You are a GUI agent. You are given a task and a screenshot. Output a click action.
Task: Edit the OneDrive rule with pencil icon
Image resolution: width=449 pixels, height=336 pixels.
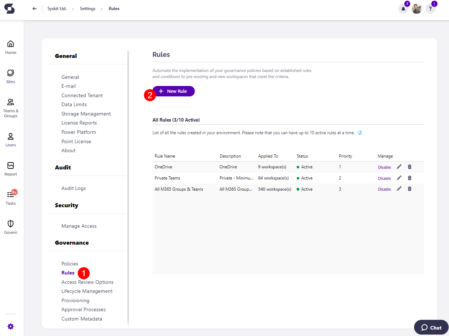399,167
